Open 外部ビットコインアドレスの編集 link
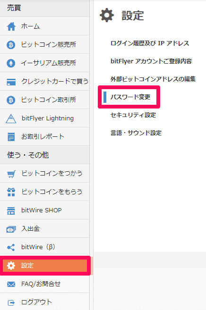Image resolution: width=206 pixels, height=310 pixels. [153, 79]
